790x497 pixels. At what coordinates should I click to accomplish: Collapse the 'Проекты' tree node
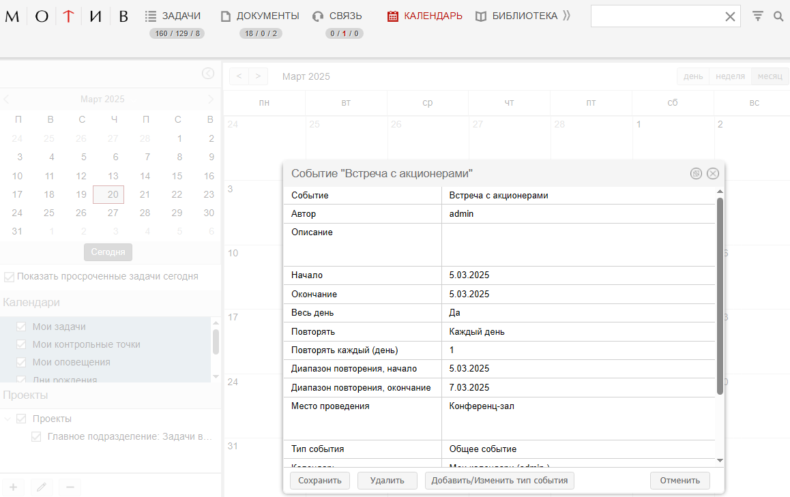pos(8,419)
